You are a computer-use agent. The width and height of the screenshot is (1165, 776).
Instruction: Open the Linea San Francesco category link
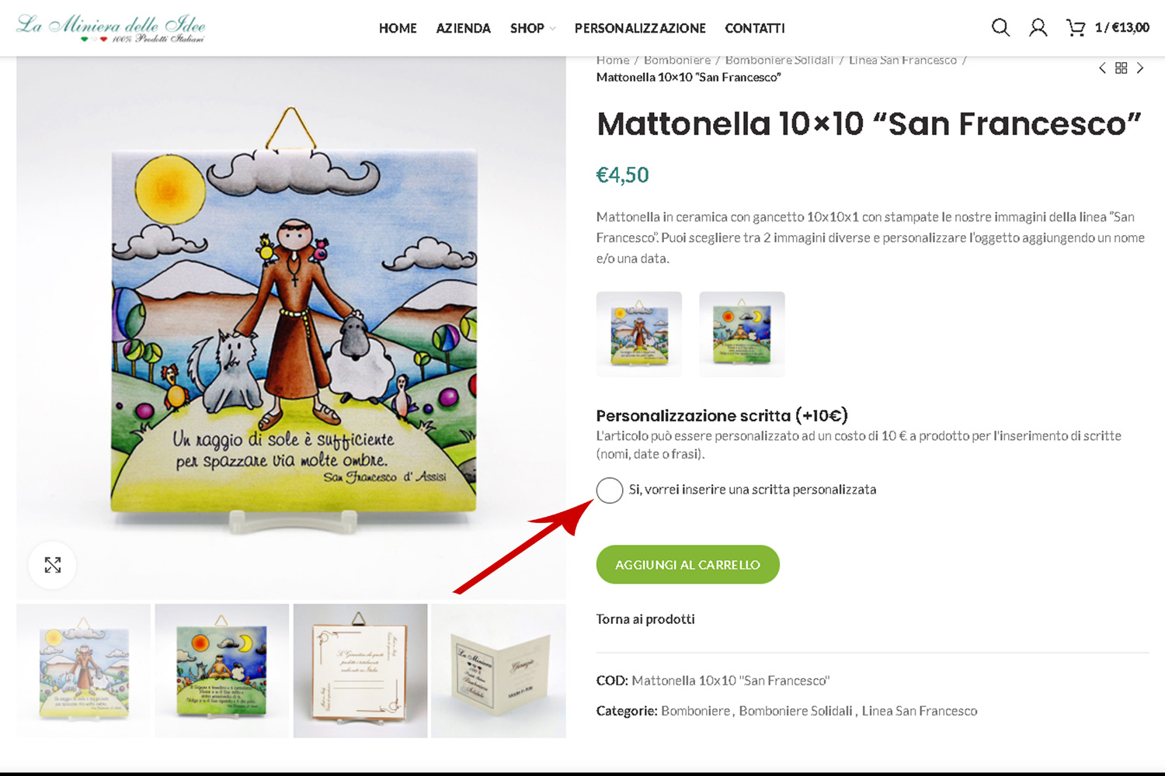[x=920, y=711]
